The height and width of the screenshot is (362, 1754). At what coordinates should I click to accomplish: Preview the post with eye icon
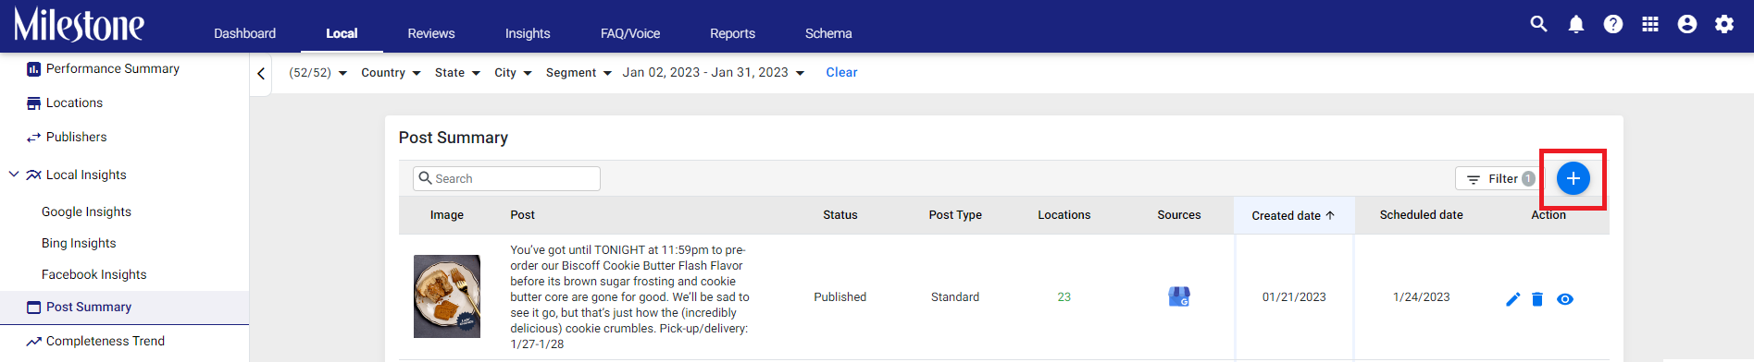[1565, 299]
